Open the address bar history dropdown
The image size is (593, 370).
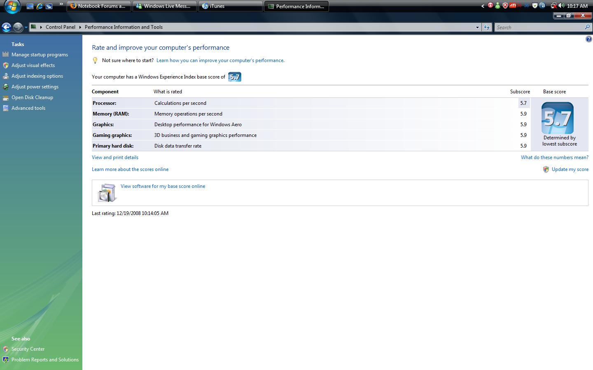477,27
